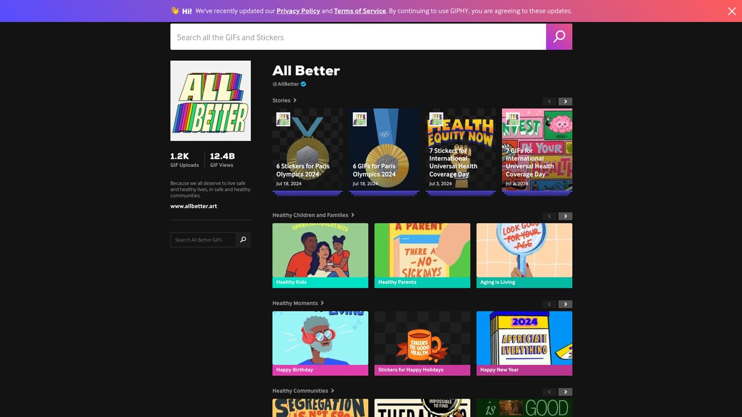Click the magnifier icon in main search bar
The height and width of the screenshot is (417, 742).
click(559, 36)
